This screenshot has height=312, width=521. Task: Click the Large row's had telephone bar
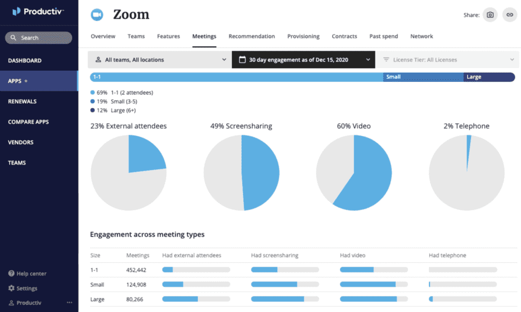(x=463, y=299)
